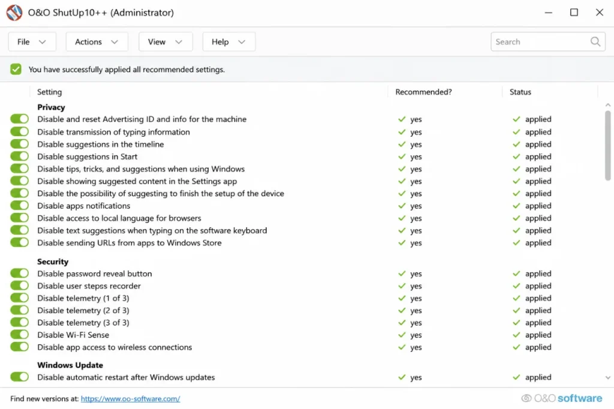Toggle Disable transmission of typing information switch
The width and height of the screenshot is (614, 409).
coord(20,131)
